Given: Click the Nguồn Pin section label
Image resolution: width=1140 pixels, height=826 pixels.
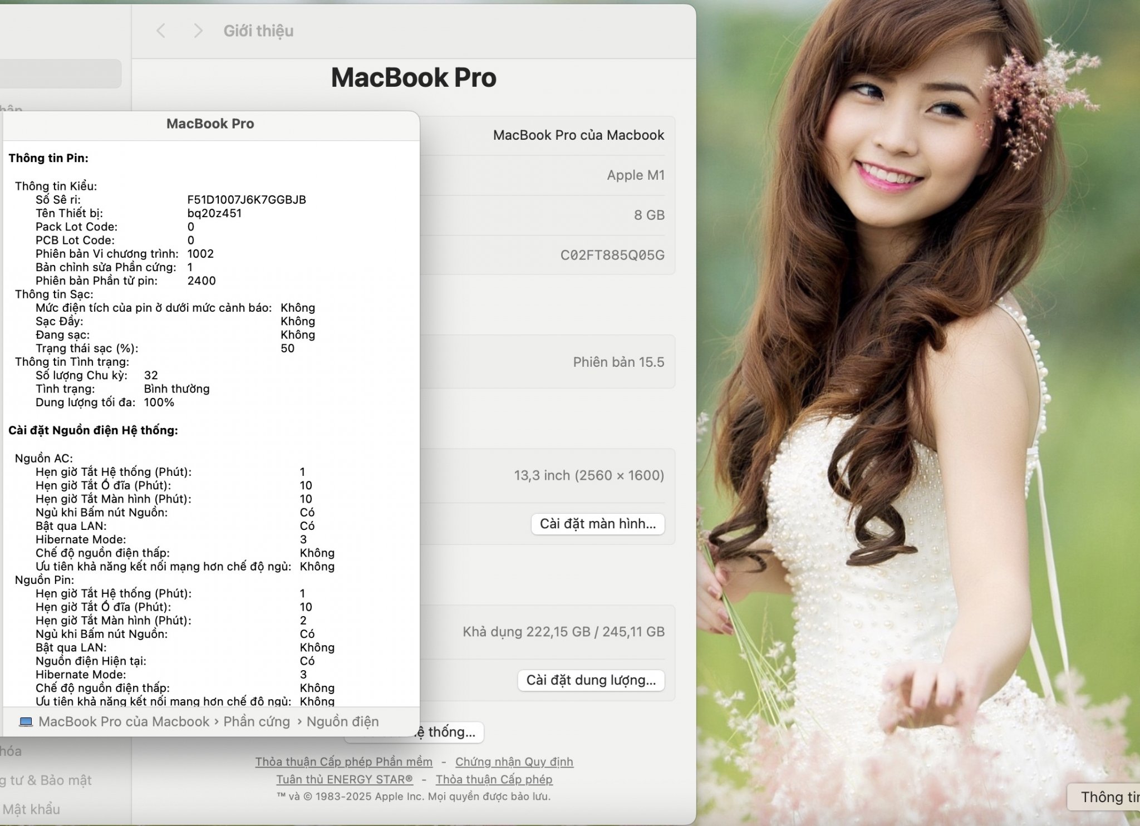Looking at the screenshot, I should click(45, 580).
